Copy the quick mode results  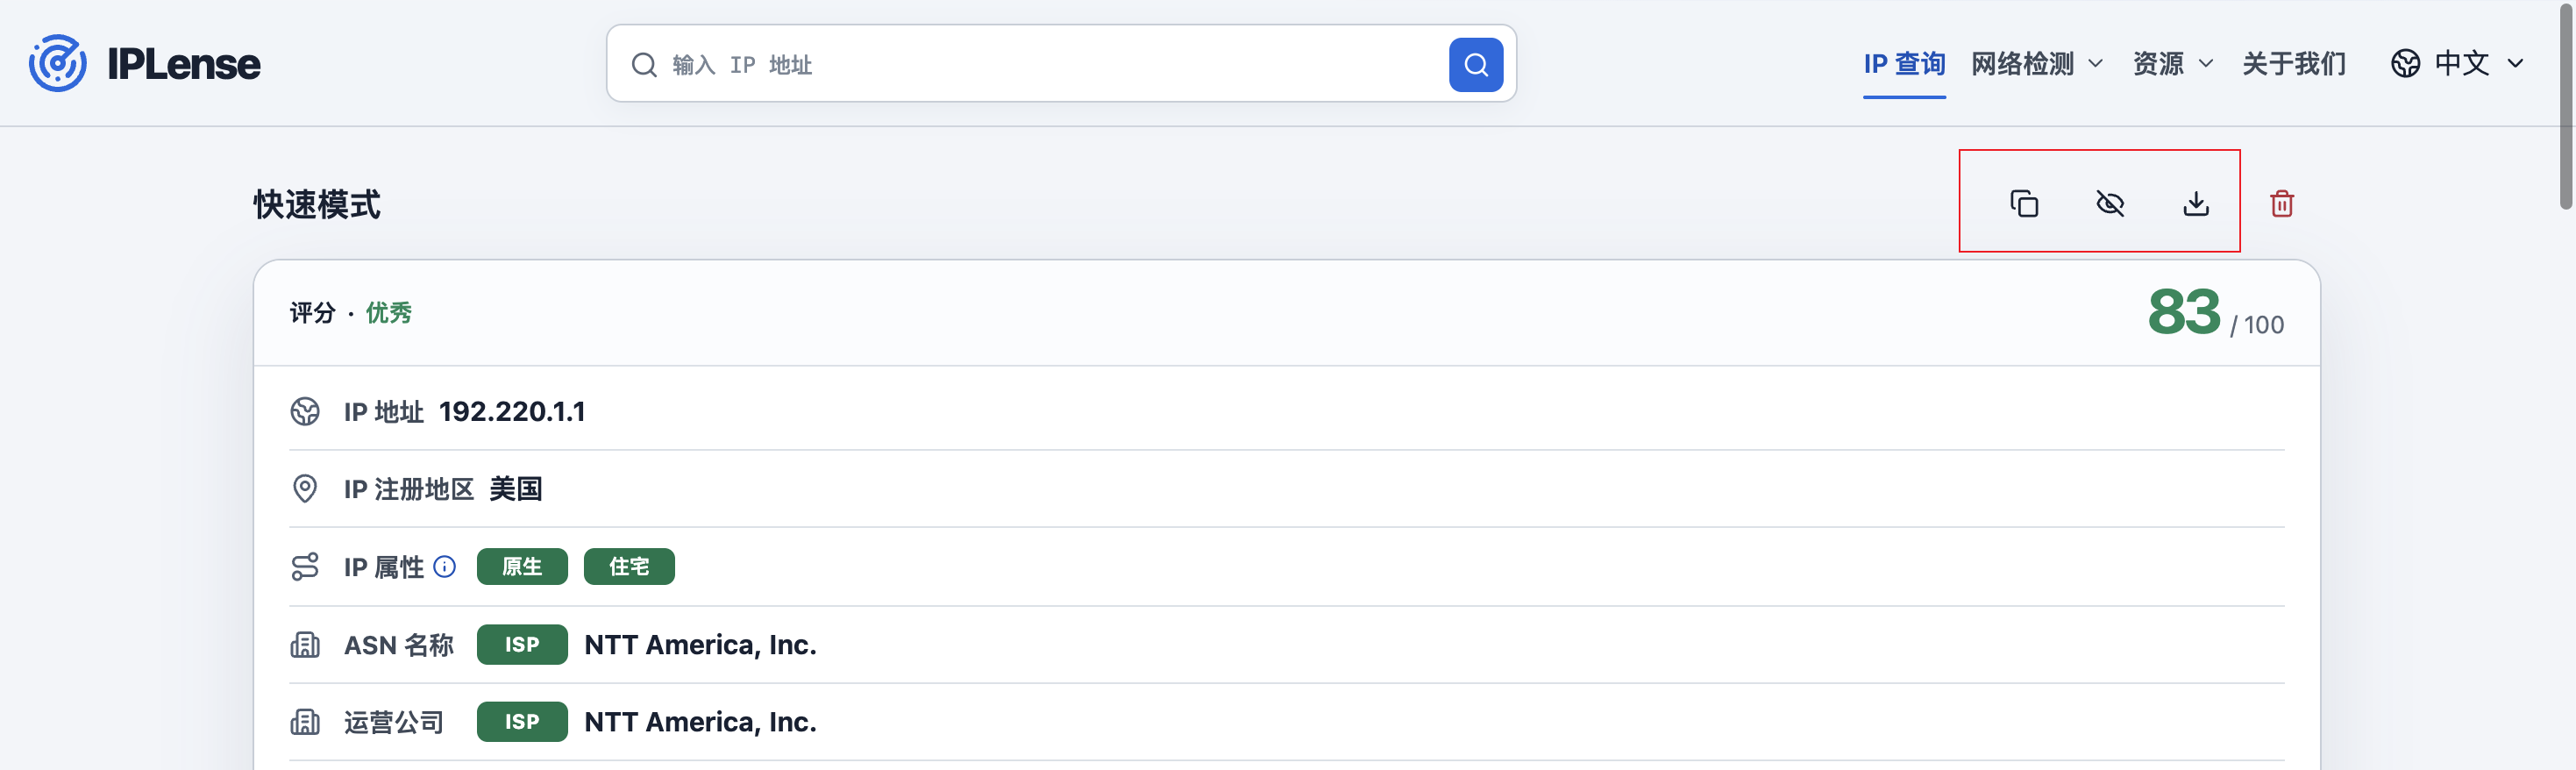click(2023, 204)
